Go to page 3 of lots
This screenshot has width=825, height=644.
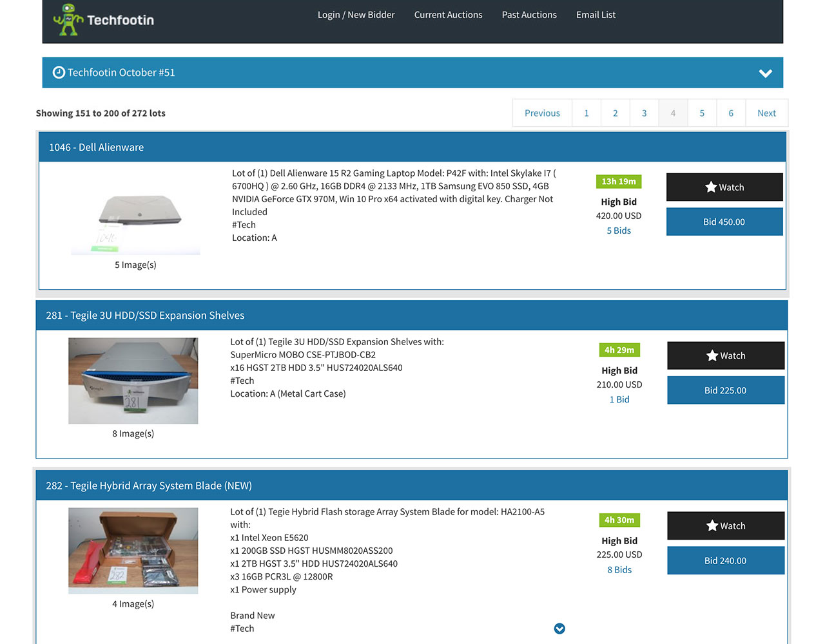point(644,113)
